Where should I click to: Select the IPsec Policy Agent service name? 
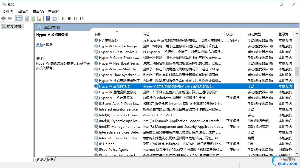[113, 149]
